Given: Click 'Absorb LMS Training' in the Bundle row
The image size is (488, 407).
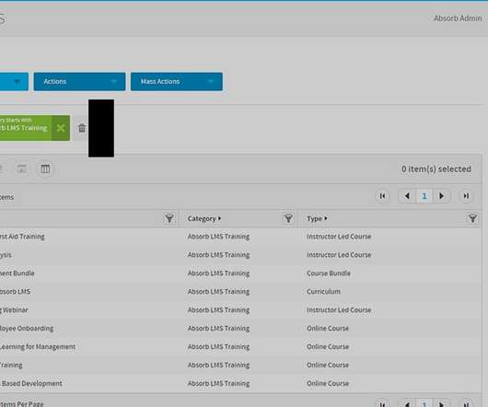Looking at the screenshot, I should [218, 273].
